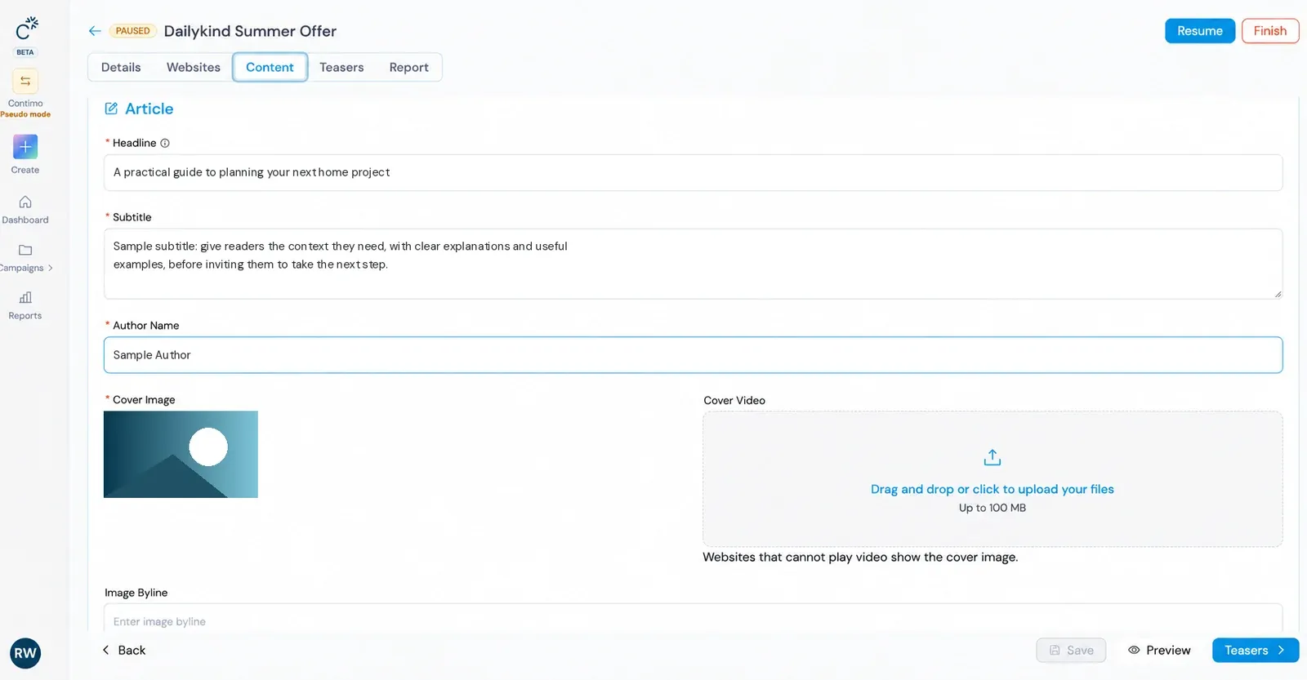Click the disabled Save button
Screen dimensions: 1307x680
click(1071, 650)
